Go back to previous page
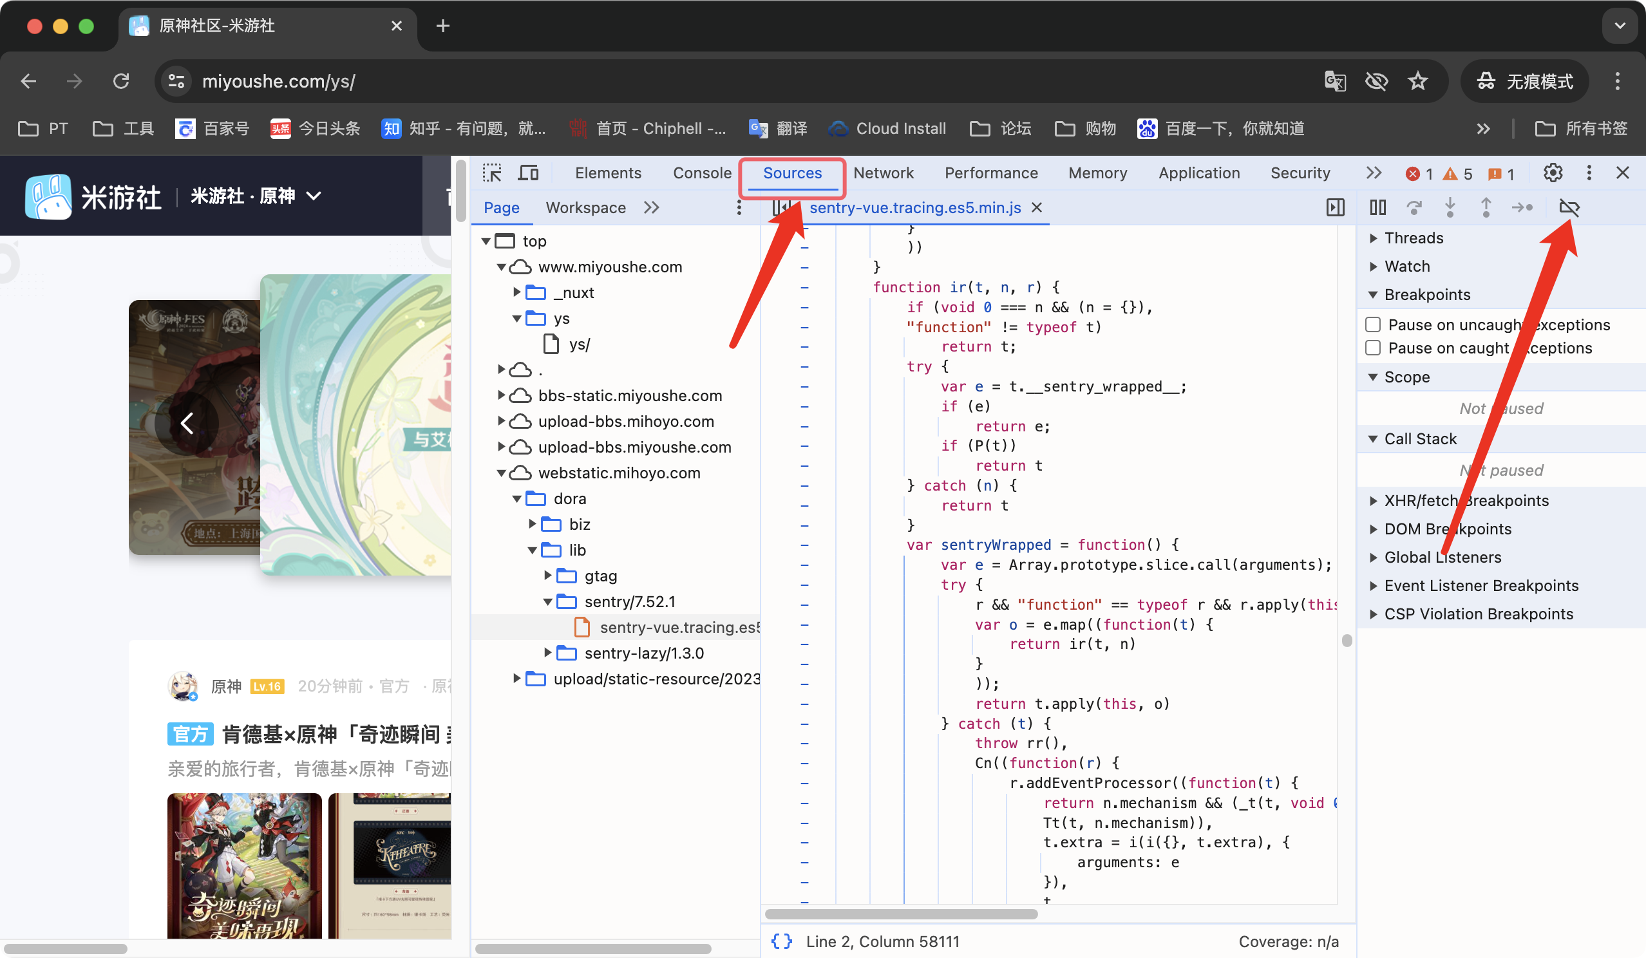Screen dimensions: 1646x958 tap(29, 82)
